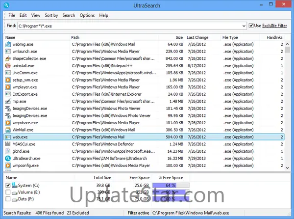
Task: Click the wmpshare.exe icon
Action: pyautogui.click(x=8, y=123)
